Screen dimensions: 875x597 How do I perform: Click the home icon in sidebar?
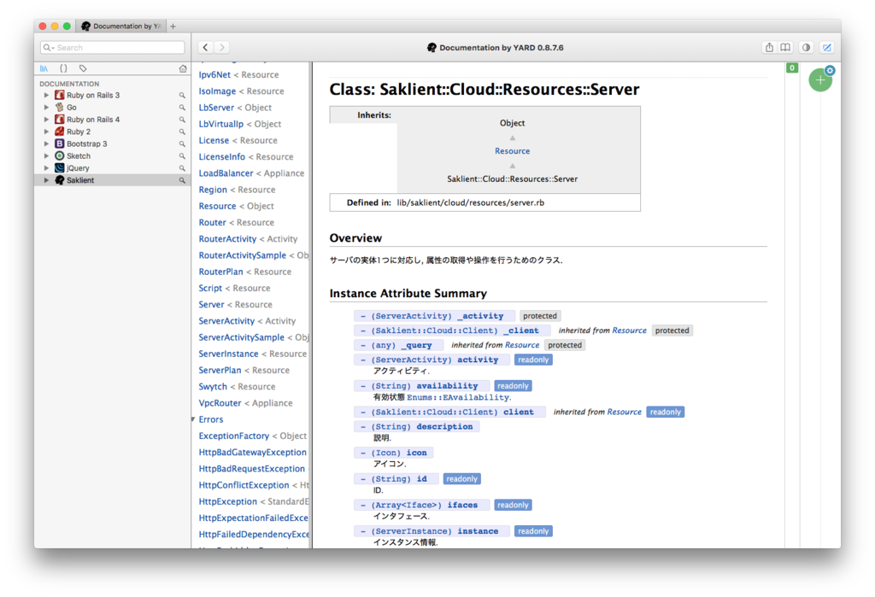(x=183, y=68)
